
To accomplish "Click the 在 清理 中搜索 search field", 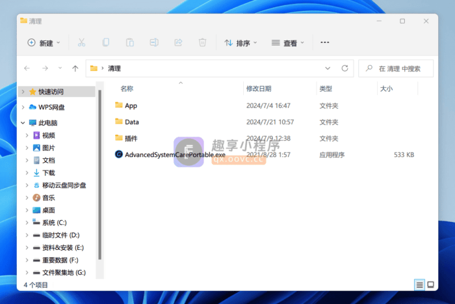I will click(x=396, y=68).
